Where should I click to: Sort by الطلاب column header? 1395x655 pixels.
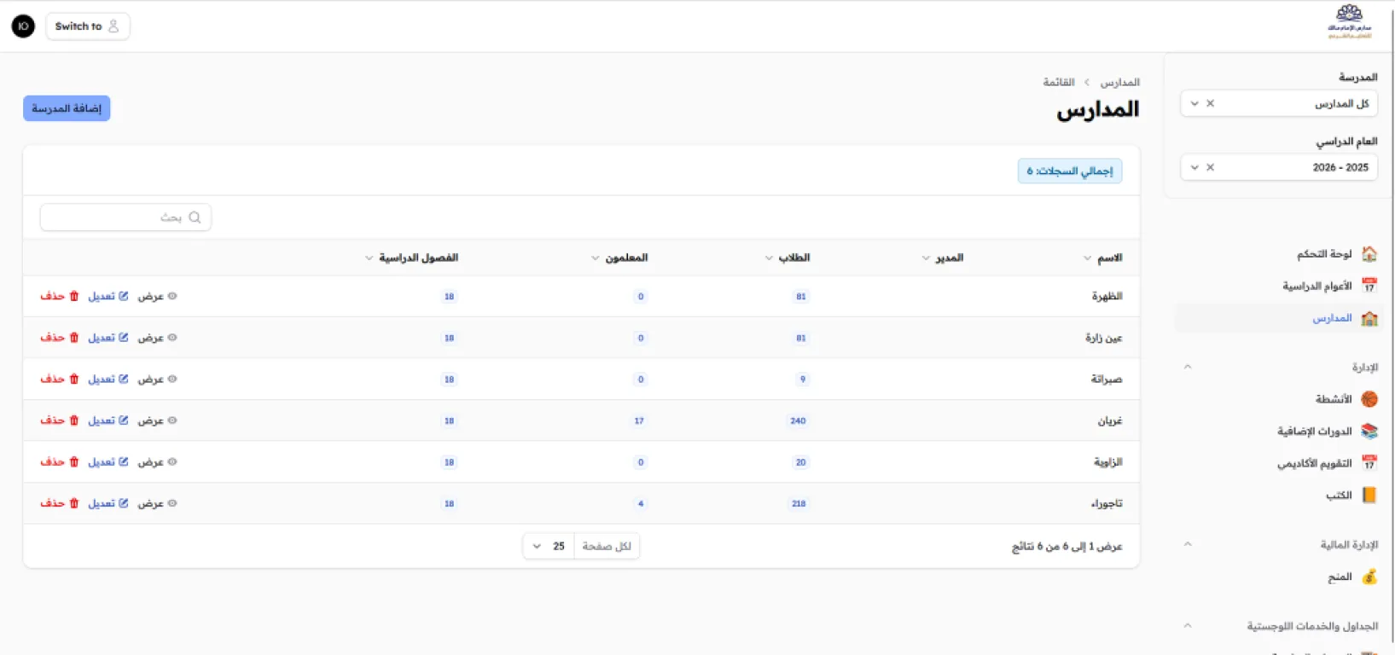click(787, 258)
